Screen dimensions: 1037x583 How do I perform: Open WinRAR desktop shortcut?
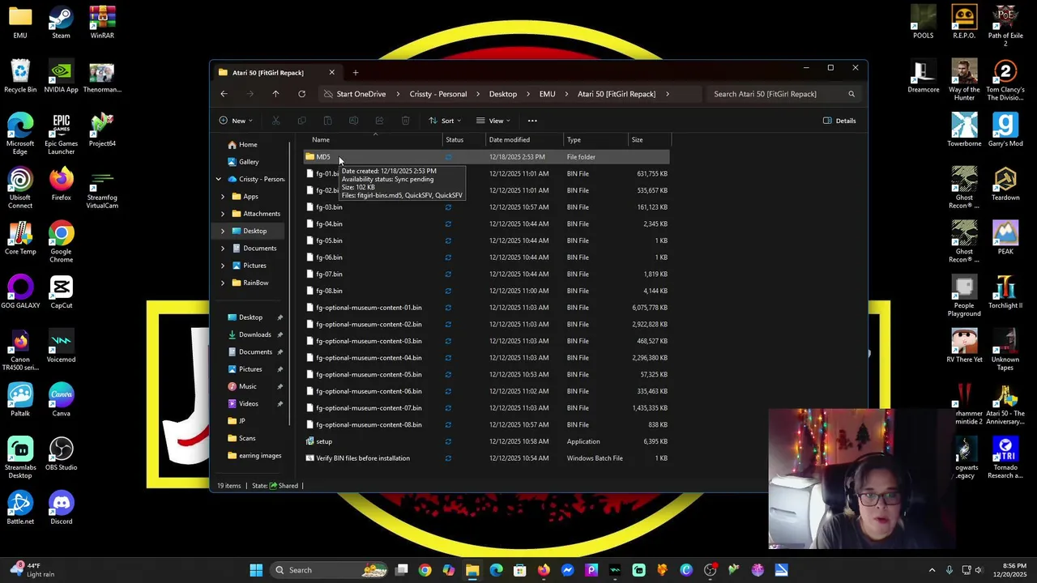pos(101,23)
